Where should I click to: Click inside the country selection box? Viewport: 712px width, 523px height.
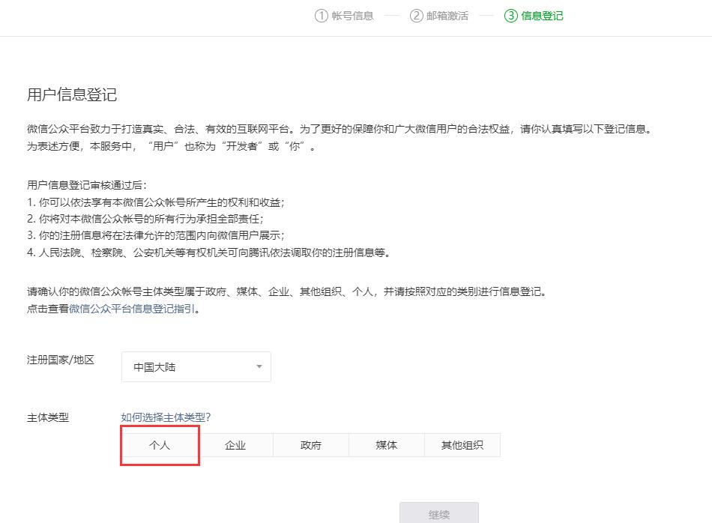[x=187, y=366]
